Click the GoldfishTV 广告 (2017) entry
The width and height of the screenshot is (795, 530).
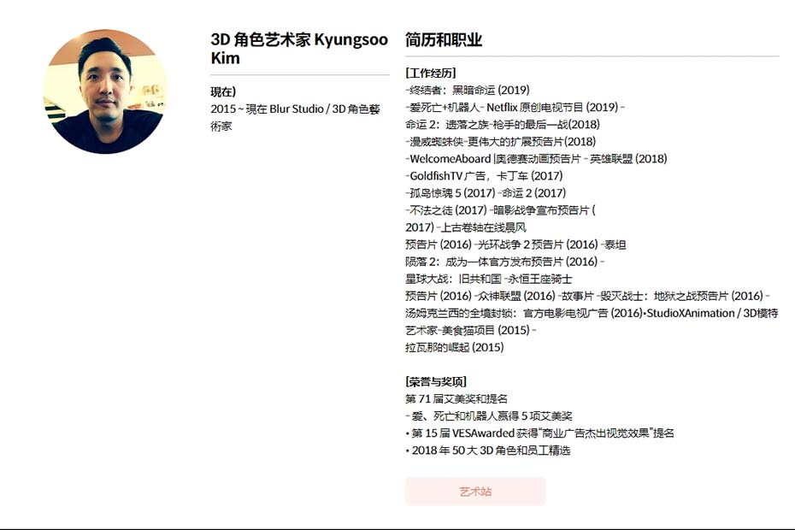pos(484,176)
